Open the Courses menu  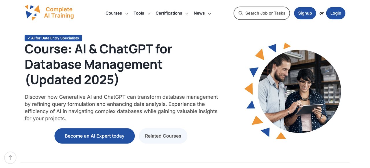[x=114, y=13]
